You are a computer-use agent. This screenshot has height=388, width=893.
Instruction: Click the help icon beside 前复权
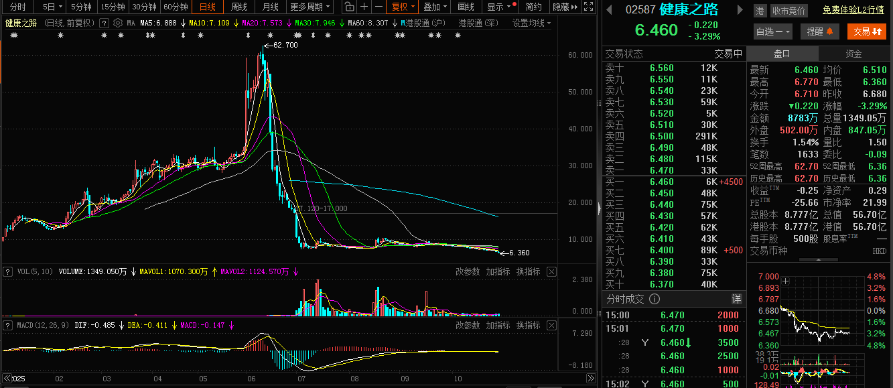[x=104, y=22]
